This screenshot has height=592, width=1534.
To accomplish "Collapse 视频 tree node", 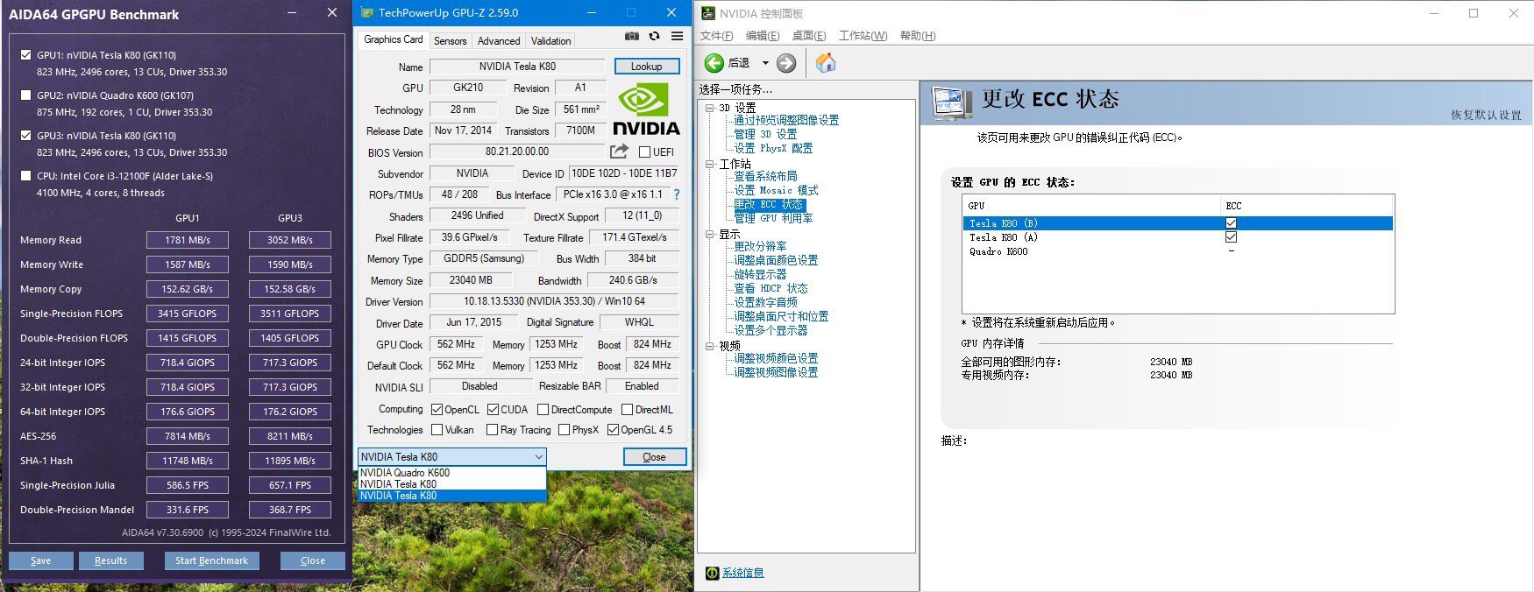I will 710,346.
